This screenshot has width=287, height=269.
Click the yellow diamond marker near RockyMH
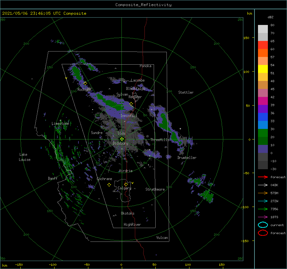click(85, 83)
